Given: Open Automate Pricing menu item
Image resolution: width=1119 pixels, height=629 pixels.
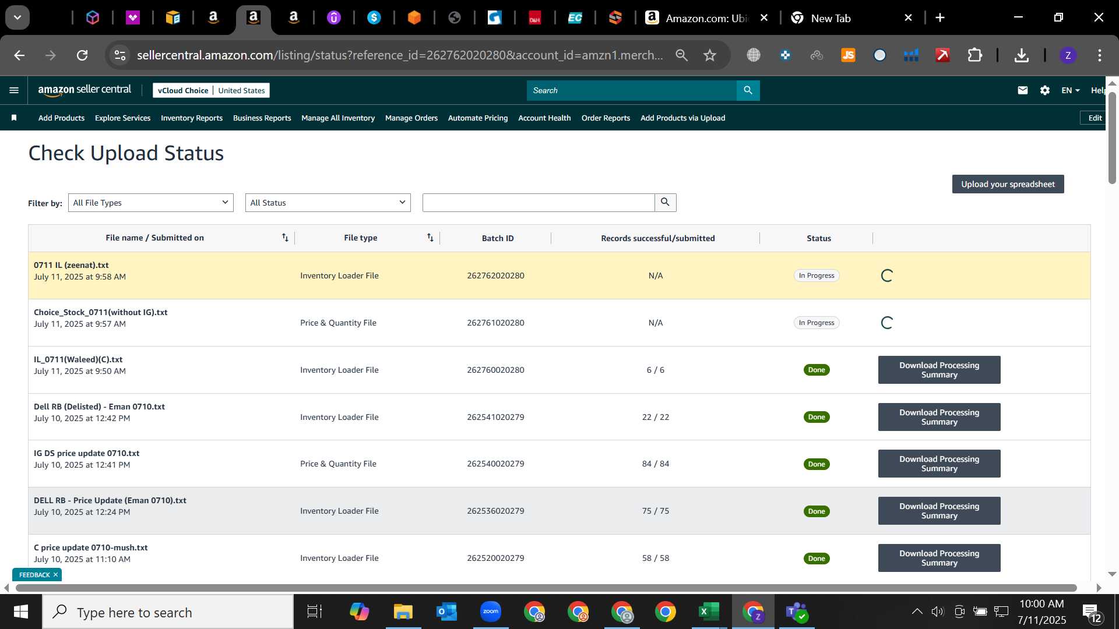Looking at the screenshot, I should tap(478, 118).
